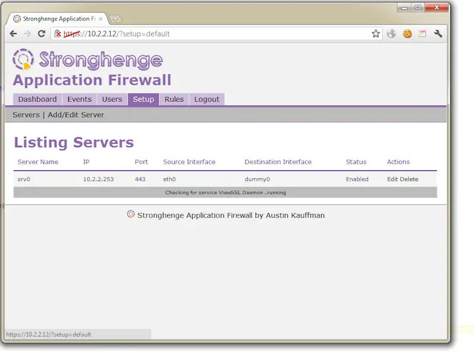
Task: Reload the page with the refresh icon
Action: (x=41, y=34)
